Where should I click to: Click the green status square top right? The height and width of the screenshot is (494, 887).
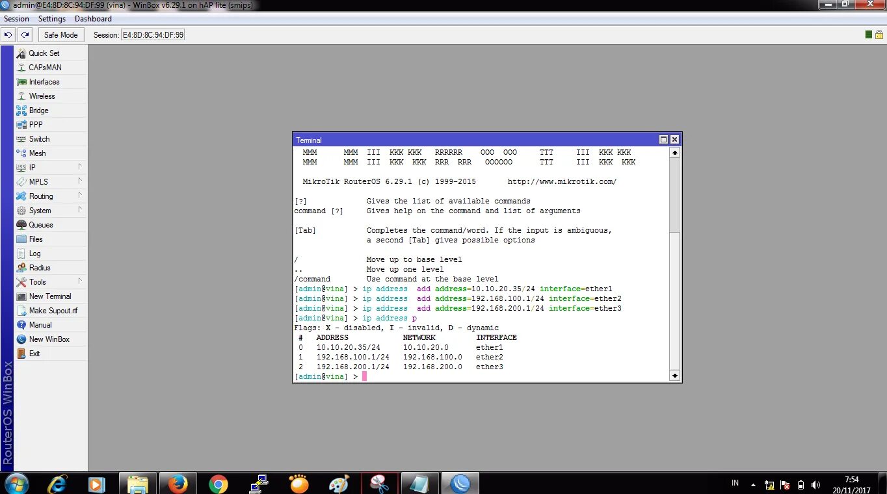click(x=869, y=34)
